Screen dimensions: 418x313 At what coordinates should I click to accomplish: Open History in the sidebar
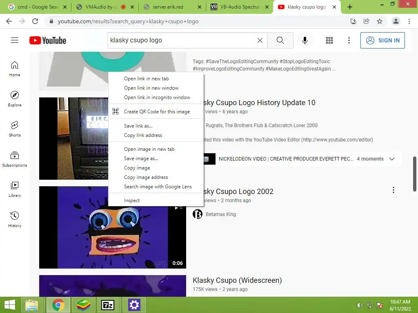(15, 219)
